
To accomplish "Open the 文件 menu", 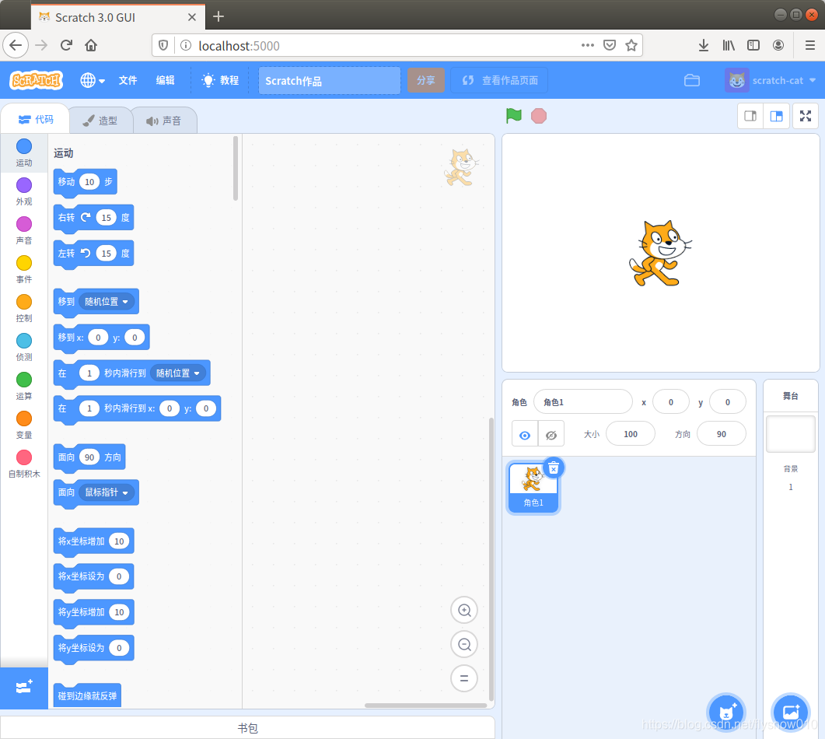I will pos(128,80).
